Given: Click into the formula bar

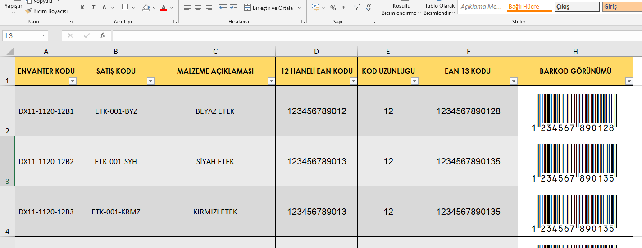Looking at the screenshot, I should [x=377, y=35].
